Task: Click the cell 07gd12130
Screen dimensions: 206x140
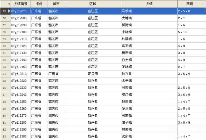Action: tap(21, 53)
